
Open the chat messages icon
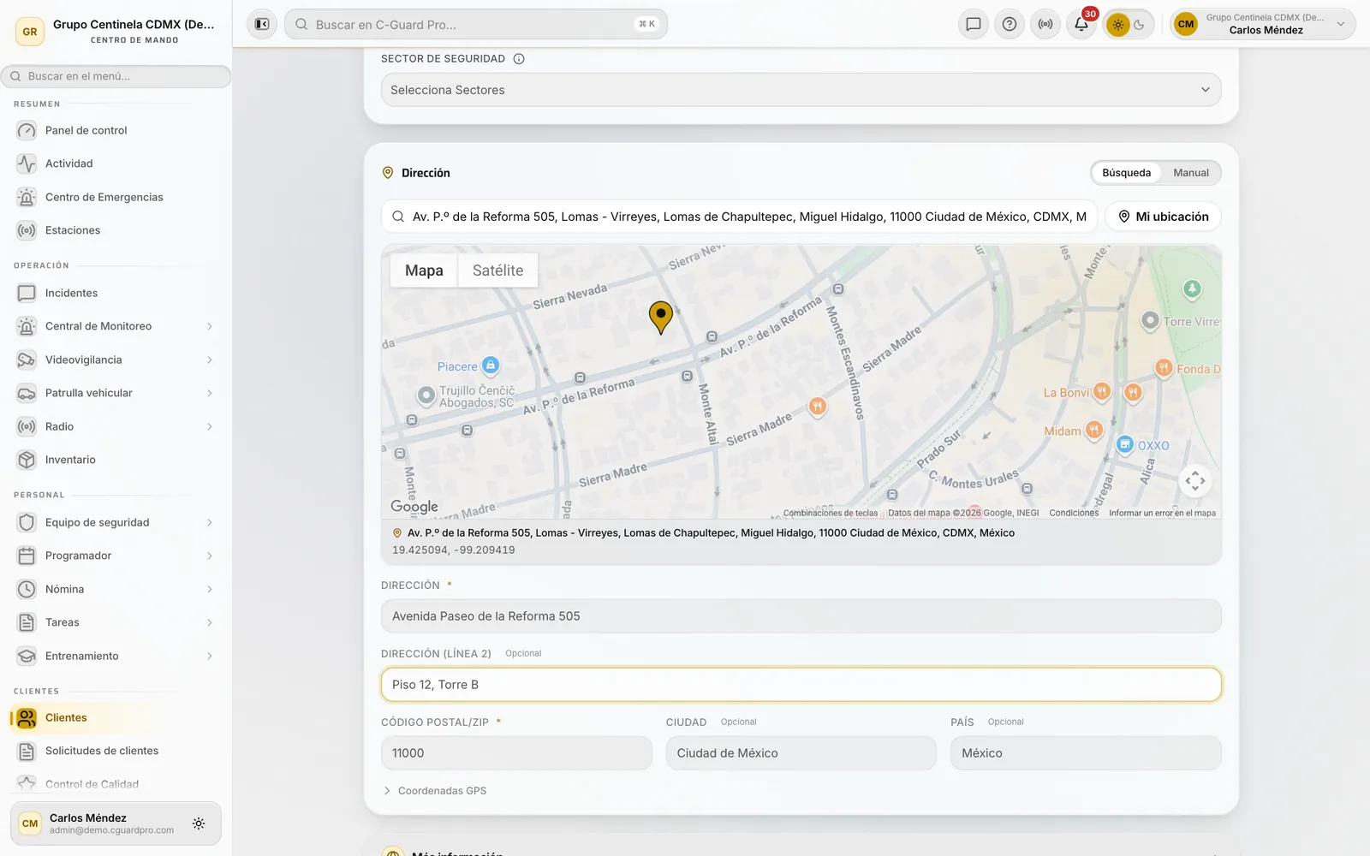(973, 24)
